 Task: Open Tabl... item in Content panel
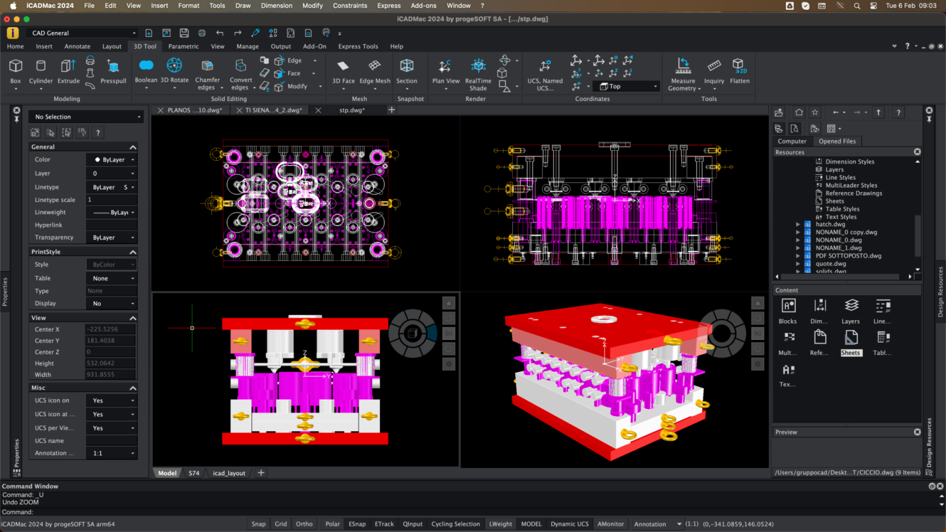point(882,343)
